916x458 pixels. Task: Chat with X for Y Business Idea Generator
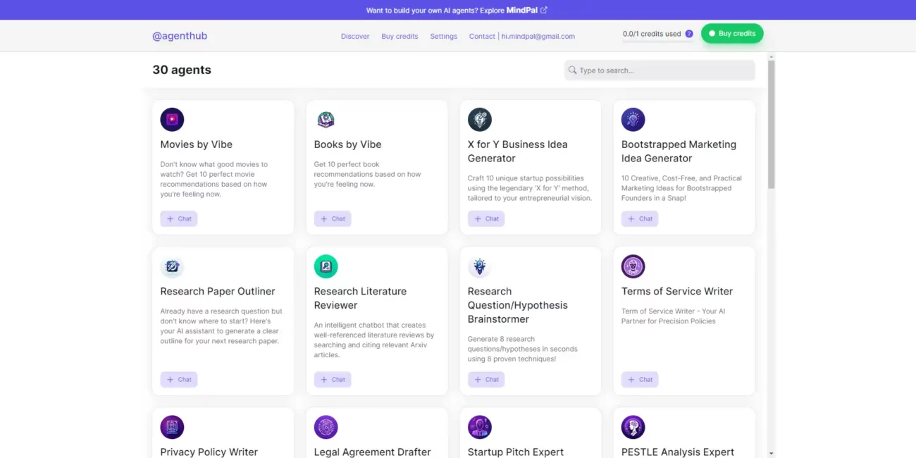coord(486,218)
